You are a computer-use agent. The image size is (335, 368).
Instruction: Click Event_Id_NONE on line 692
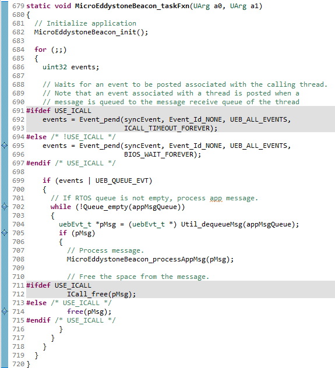pos(195,120)
